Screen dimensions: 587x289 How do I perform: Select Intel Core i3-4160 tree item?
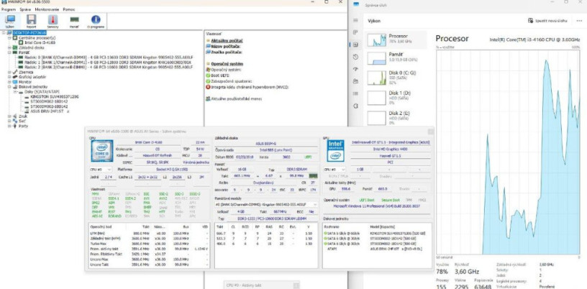coord(40,42)
